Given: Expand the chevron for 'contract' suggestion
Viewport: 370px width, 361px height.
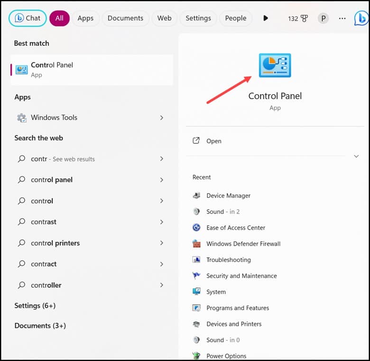Looking at the screenshot, I should [162, 264].
